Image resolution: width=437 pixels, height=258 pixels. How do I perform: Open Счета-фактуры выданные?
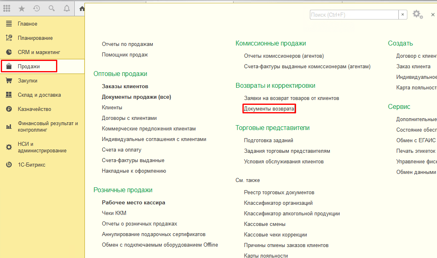coord(133,160)
